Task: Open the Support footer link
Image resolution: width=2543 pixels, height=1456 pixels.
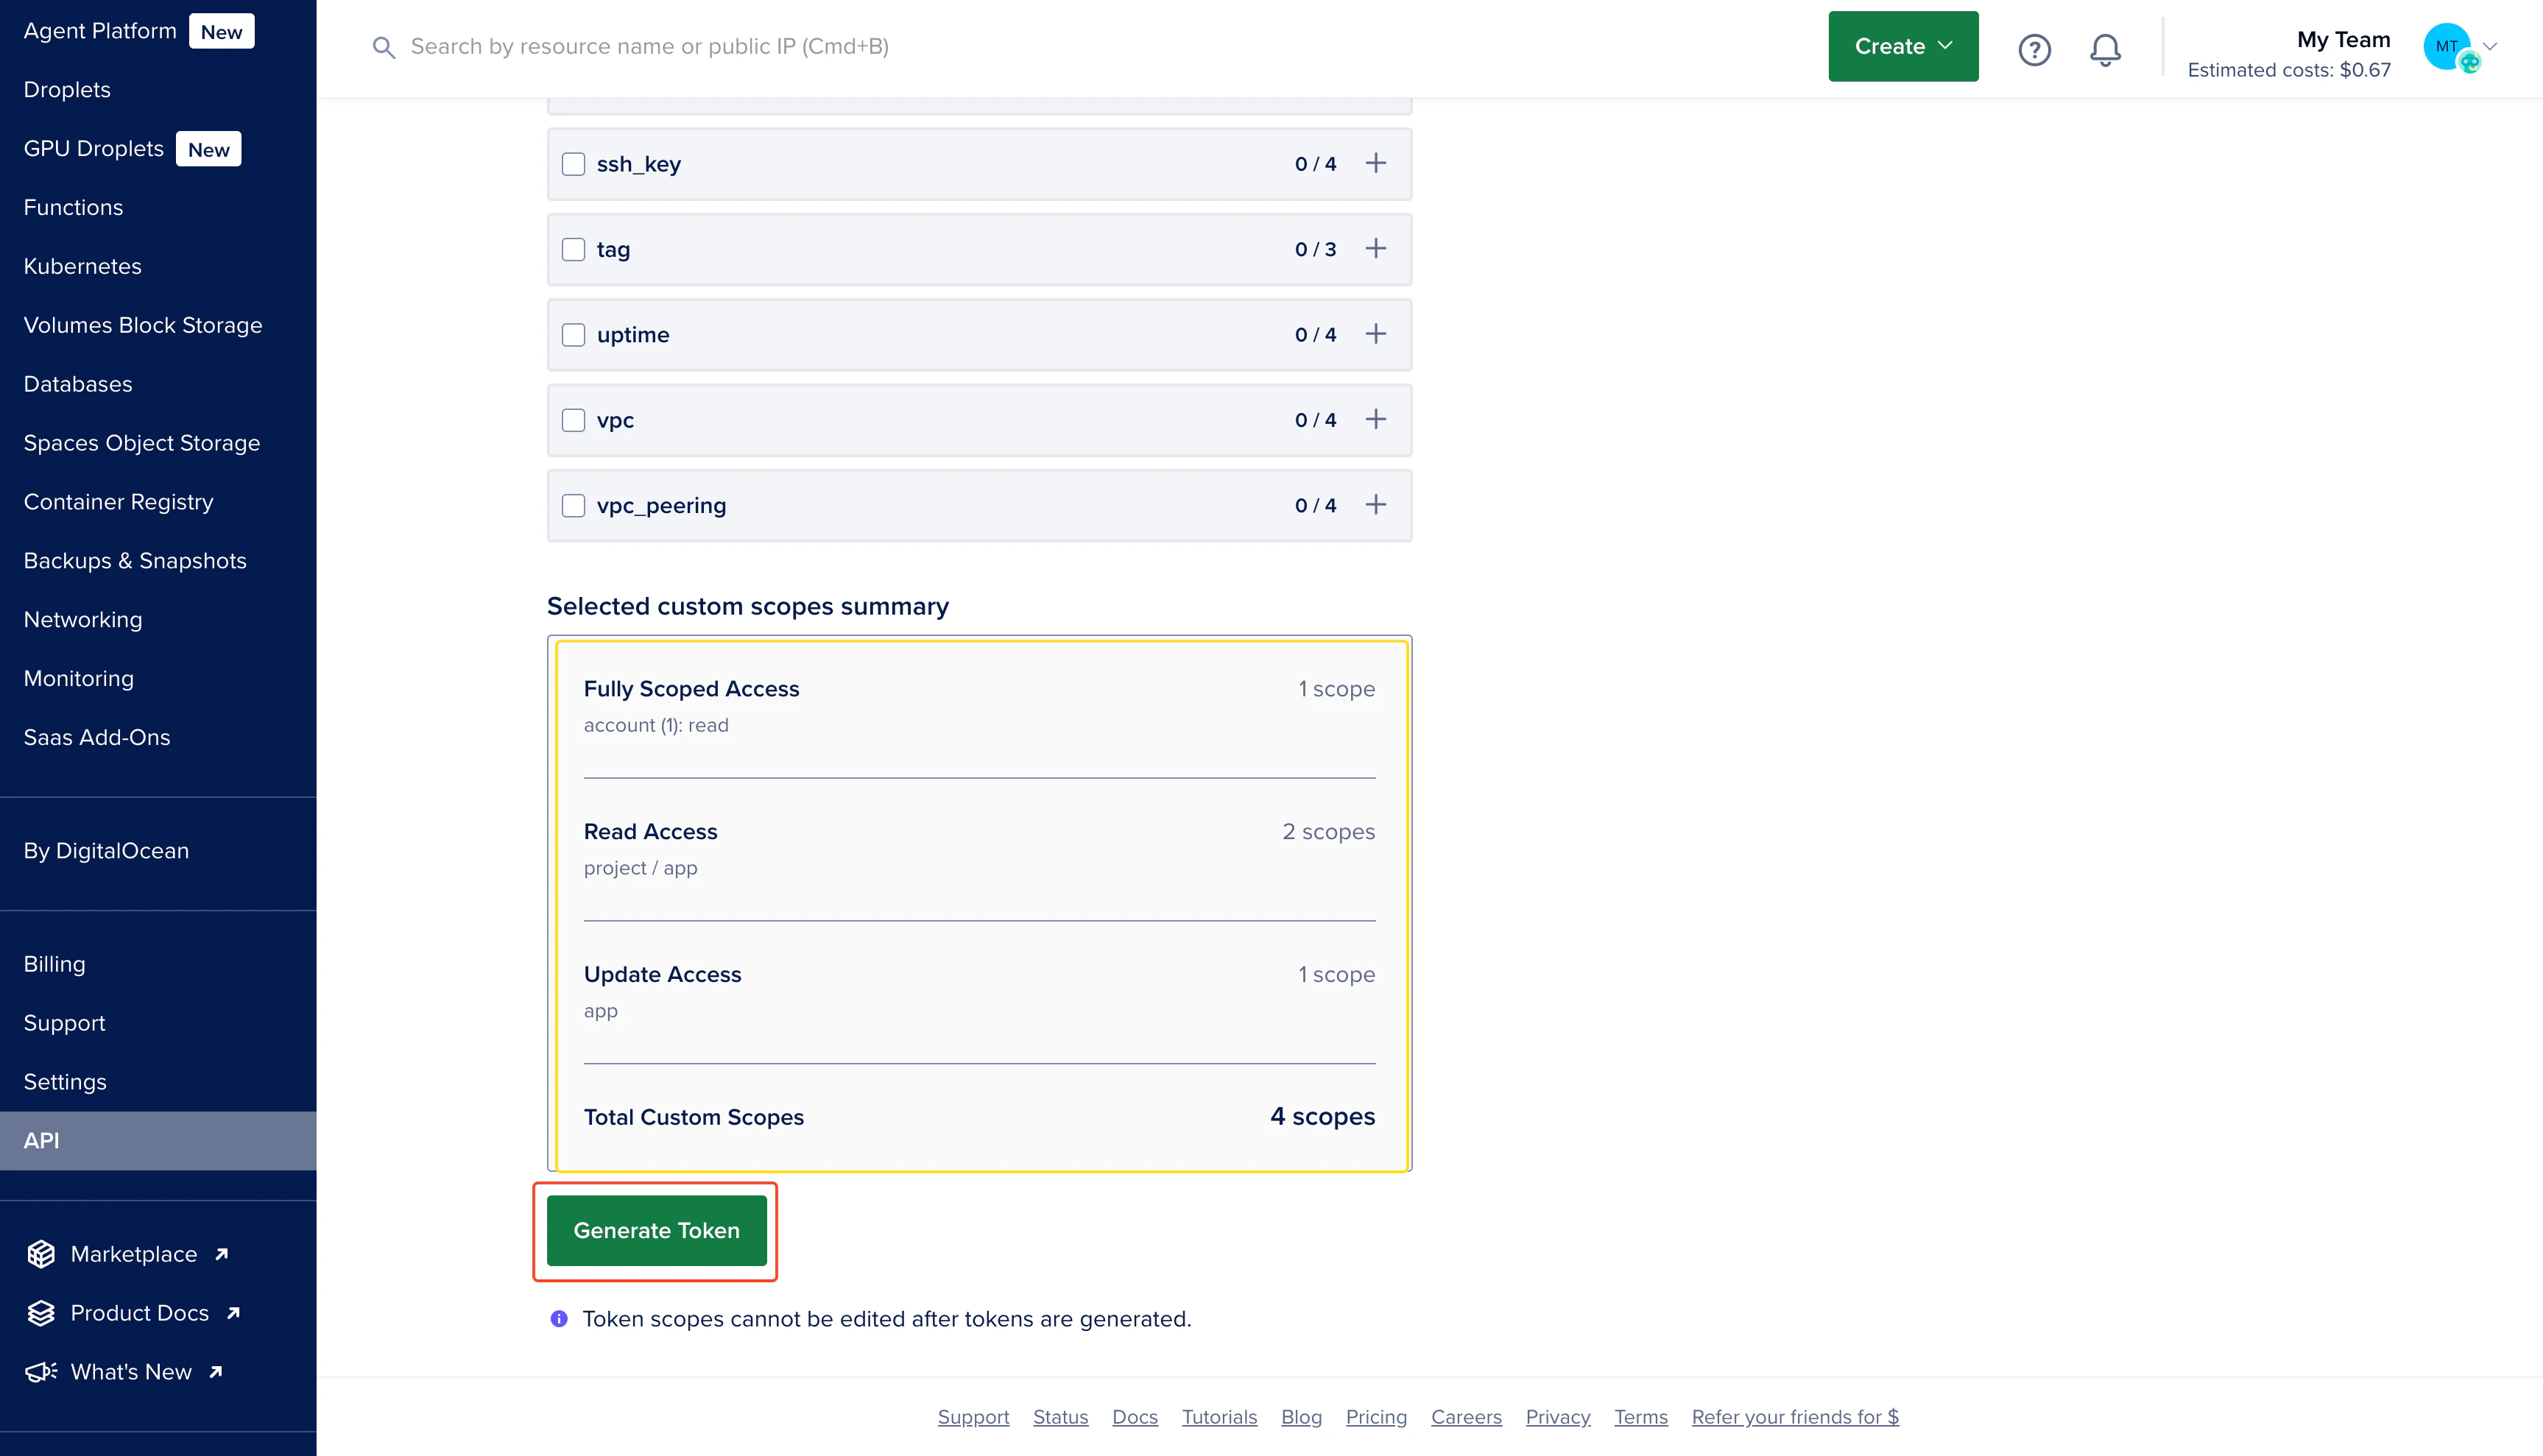Action: (x=973, y=1418)
